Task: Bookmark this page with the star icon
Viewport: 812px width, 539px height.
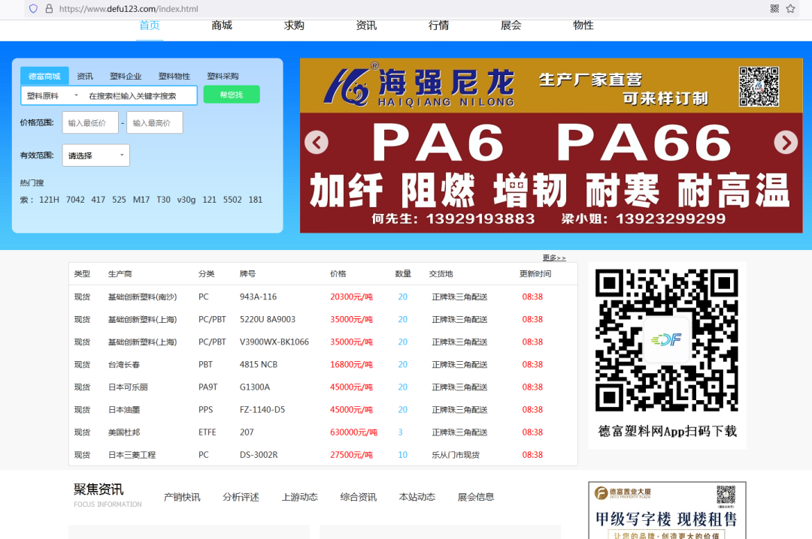Action: tap(790, 9)
